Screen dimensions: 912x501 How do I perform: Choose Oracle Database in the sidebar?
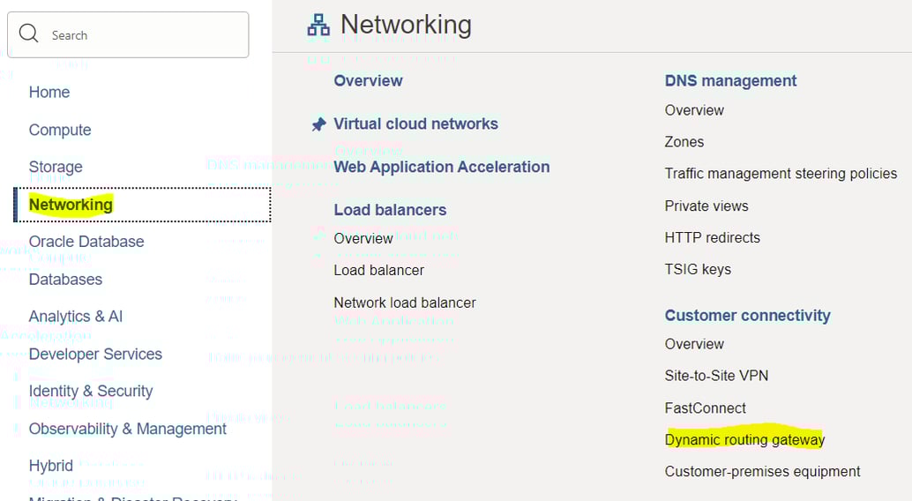[86, 242]
